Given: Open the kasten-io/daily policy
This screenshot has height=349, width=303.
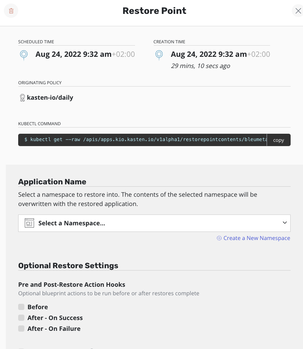Looking at the screenshot, I should pos(50,98).
